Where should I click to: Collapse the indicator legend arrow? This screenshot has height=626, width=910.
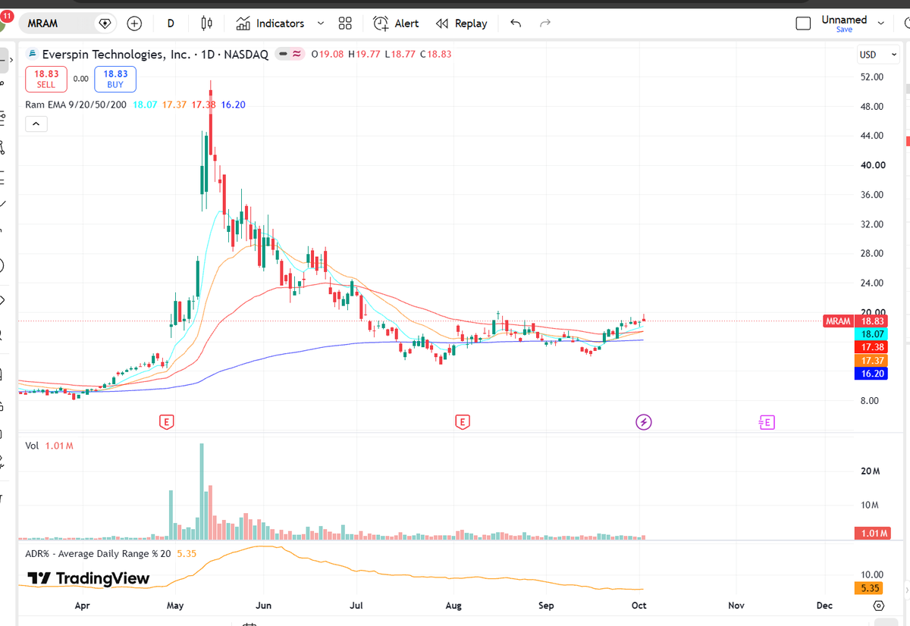(36, 124)
